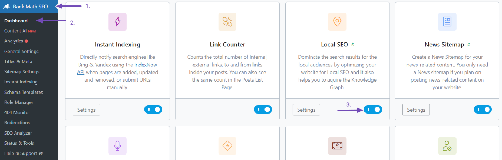
Task: Click the brown certificate module icon
Action: [x=337, y=146]
